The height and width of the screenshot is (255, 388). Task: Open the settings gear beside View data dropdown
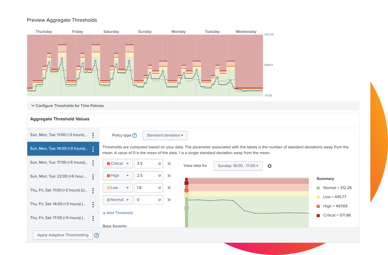pyautogui.click(x=270, y=166)
